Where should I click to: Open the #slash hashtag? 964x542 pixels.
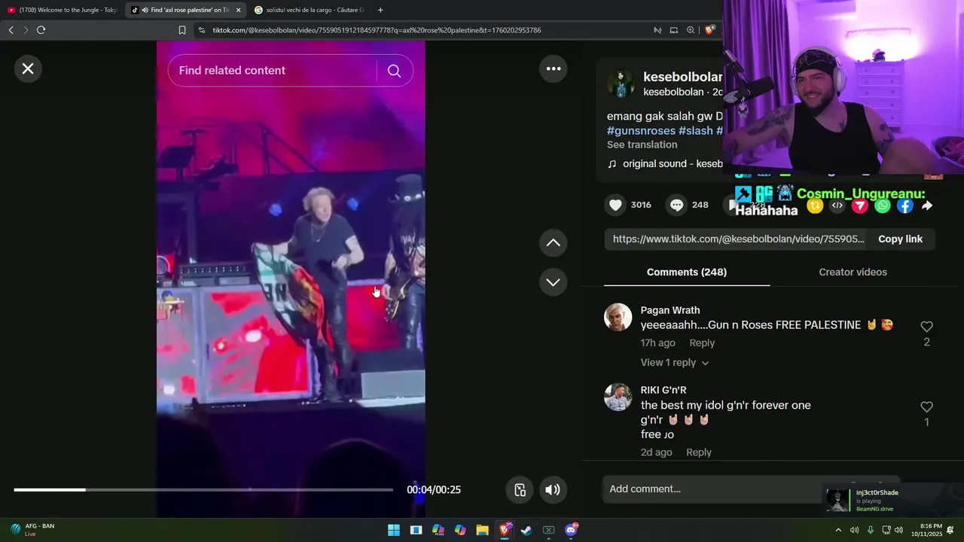(x=695, y=131)
